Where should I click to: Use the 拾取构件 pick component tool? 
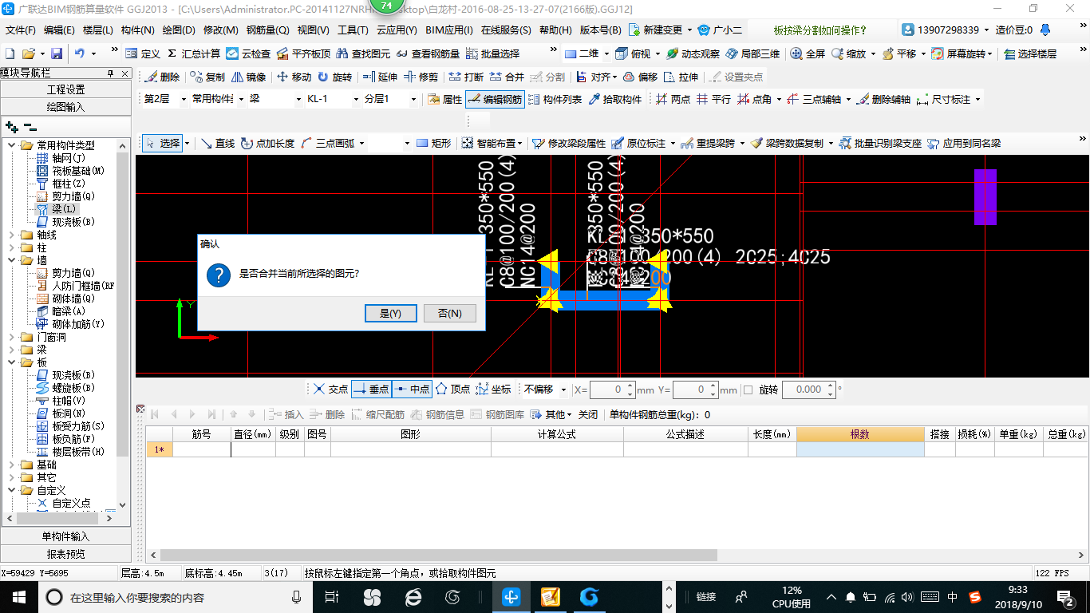[x=614, y=100]
